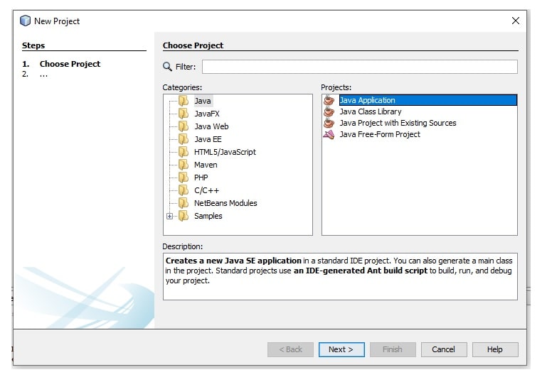The height and width of the screenshot is (382, 547).
Task: Click the disabled Finish button
Action: (393, 349)
